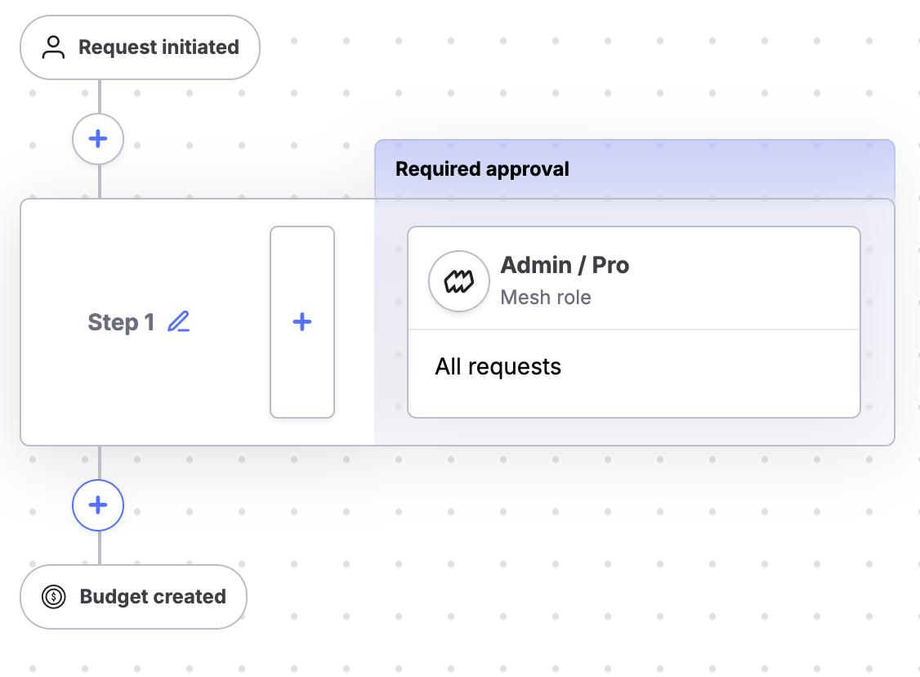Image resolution: width=920 pixels, height=677 pixels.
Task: Click the dotted canvas right of Budget created
Action: 531,597
